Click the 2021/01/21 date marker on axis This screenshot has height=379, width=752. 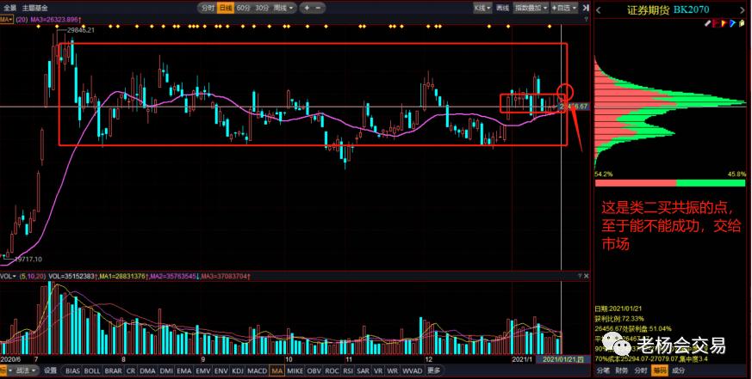tap(563, 359)
